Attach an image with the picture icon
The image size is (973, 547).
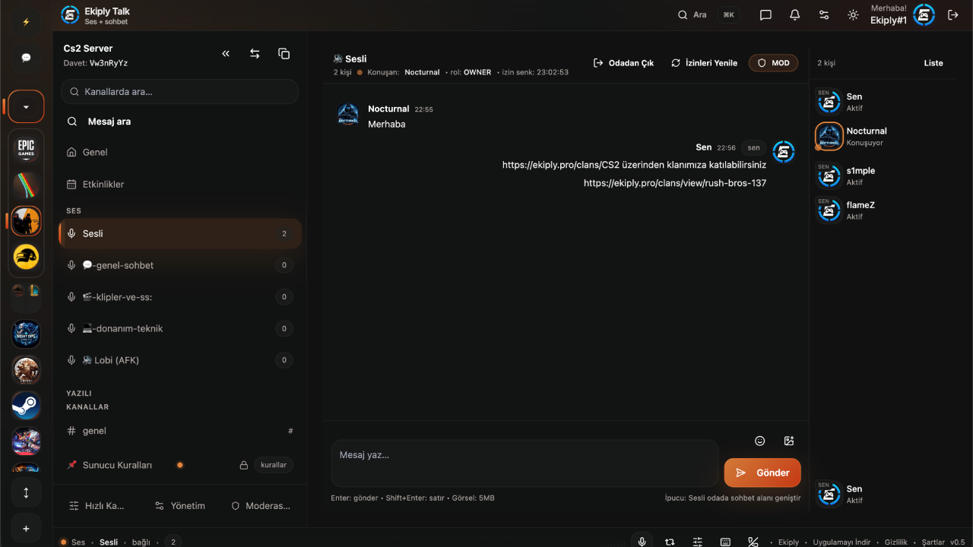[x=789, y=441]
